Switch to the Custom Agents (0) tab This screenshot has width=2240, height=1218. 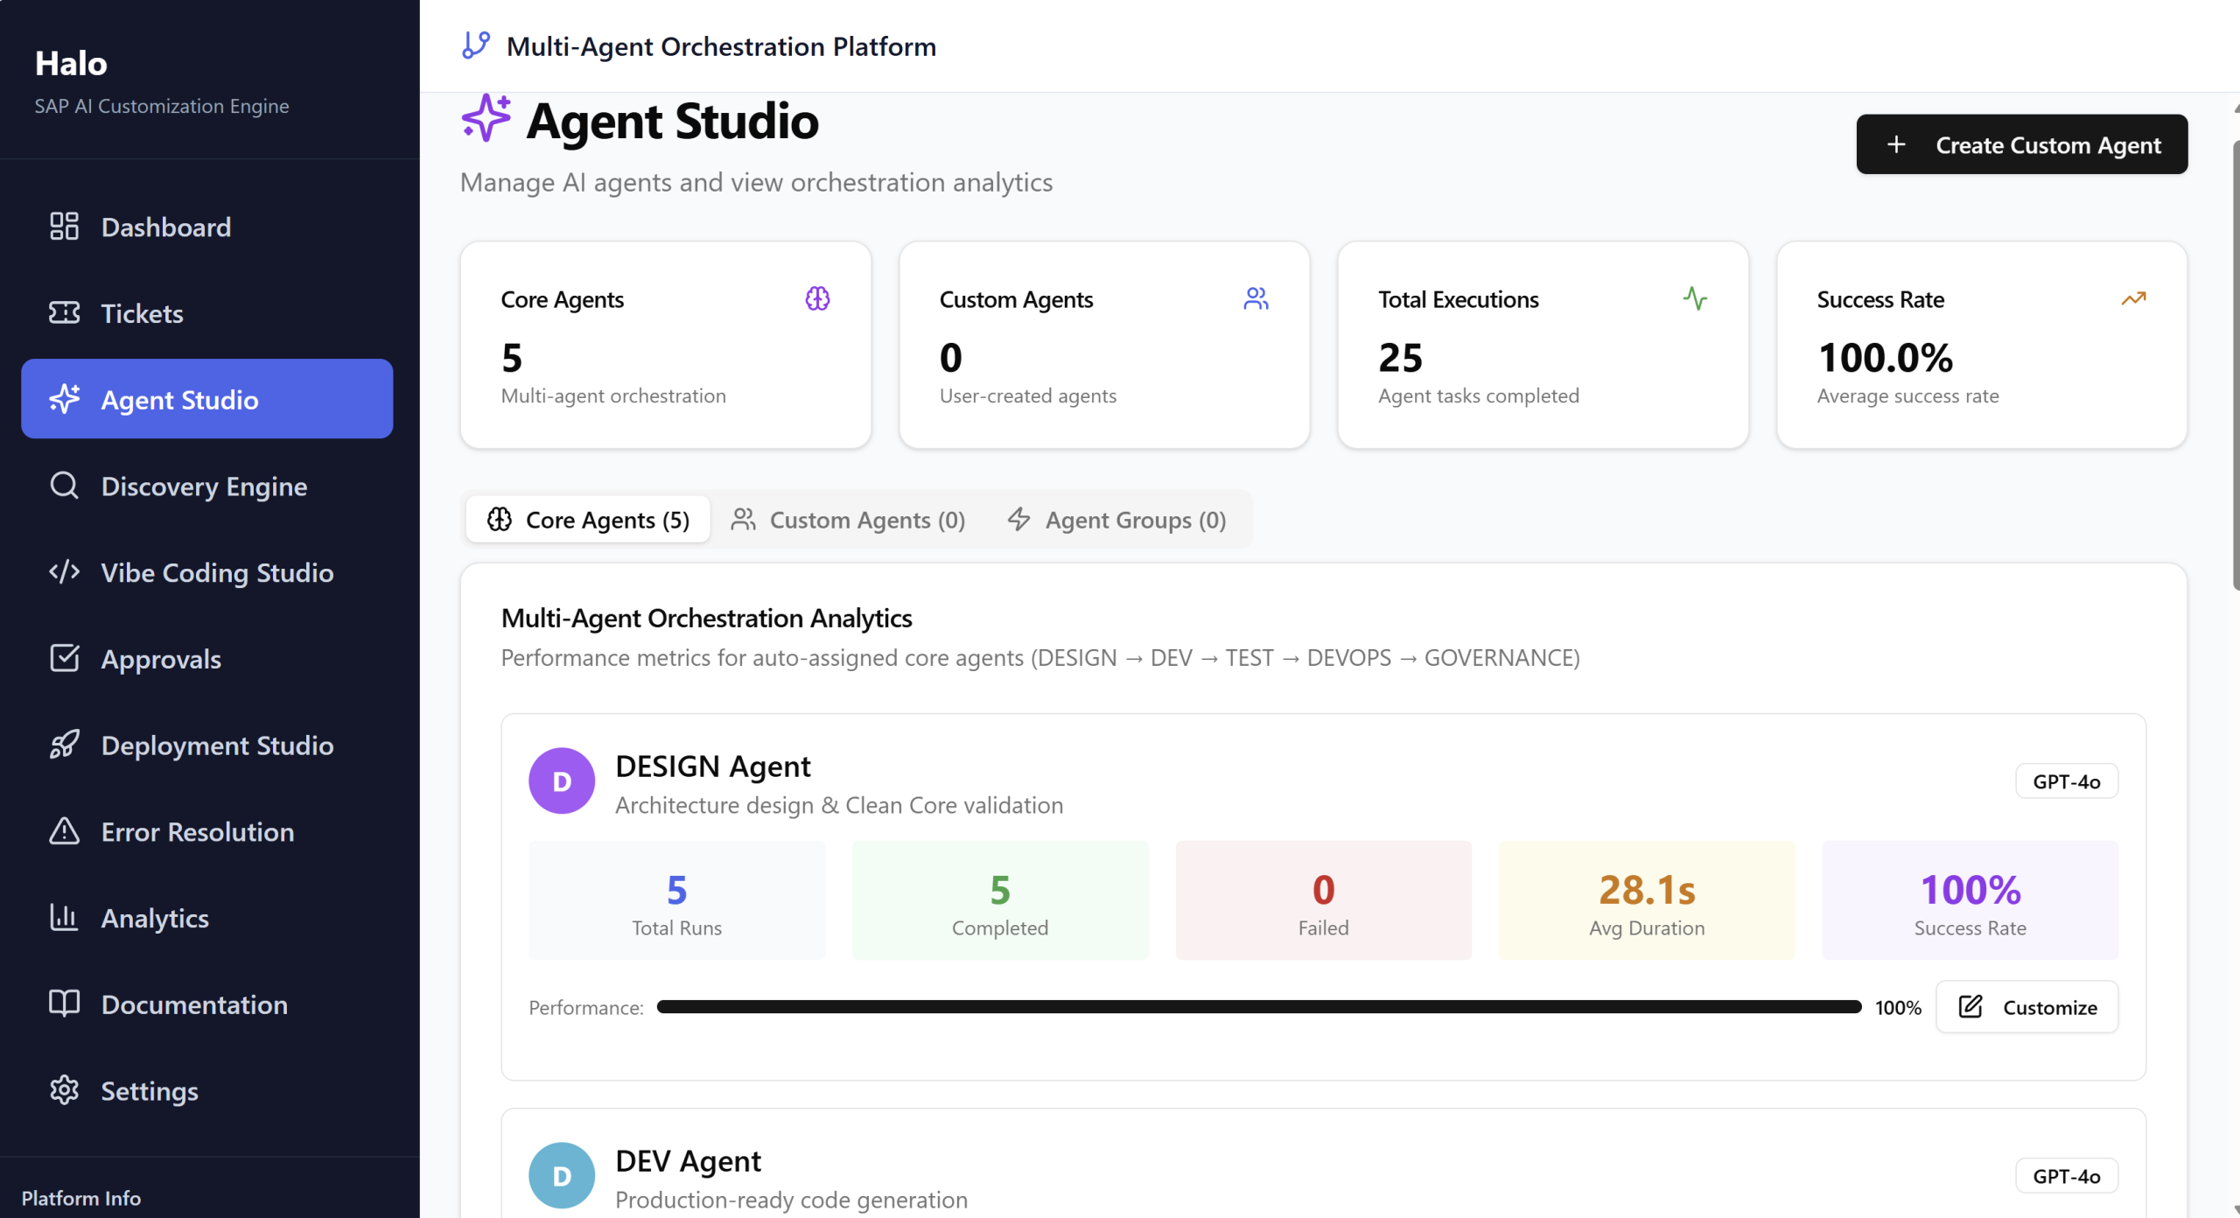click(848, 520)
